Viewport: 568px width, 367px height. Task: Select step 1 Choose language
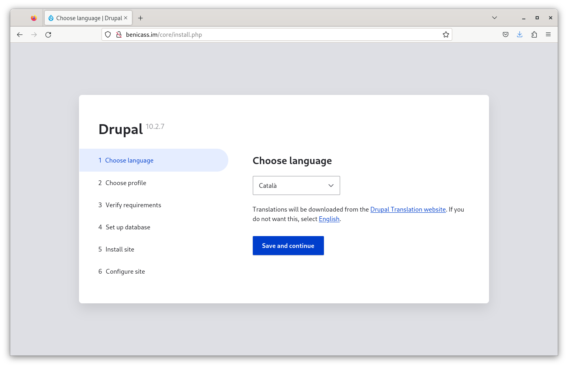(x=154, y=160)
